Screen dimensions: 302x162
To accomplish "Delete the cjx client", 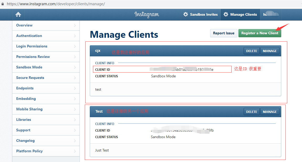I will (x=252, y=51).
